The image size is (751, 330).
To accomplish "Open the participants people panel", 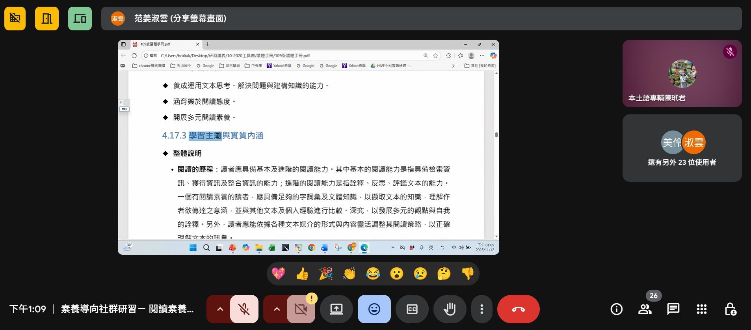I will [645, 309].
